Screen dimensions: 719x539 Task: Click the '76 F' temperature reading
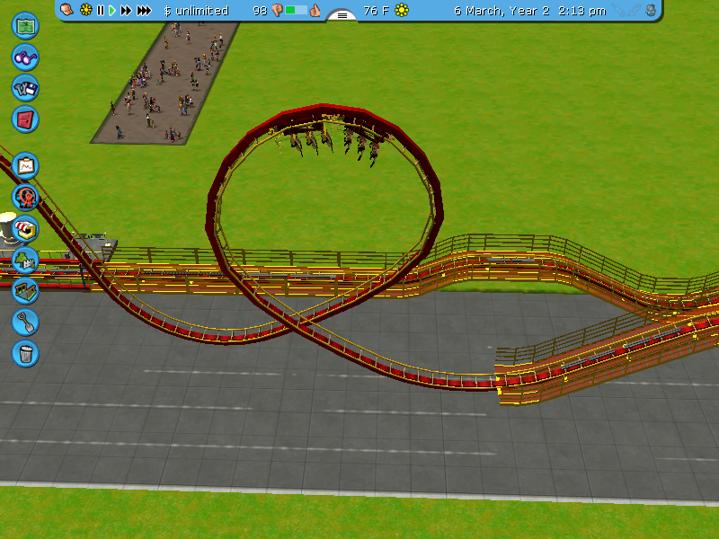point(376,11)
